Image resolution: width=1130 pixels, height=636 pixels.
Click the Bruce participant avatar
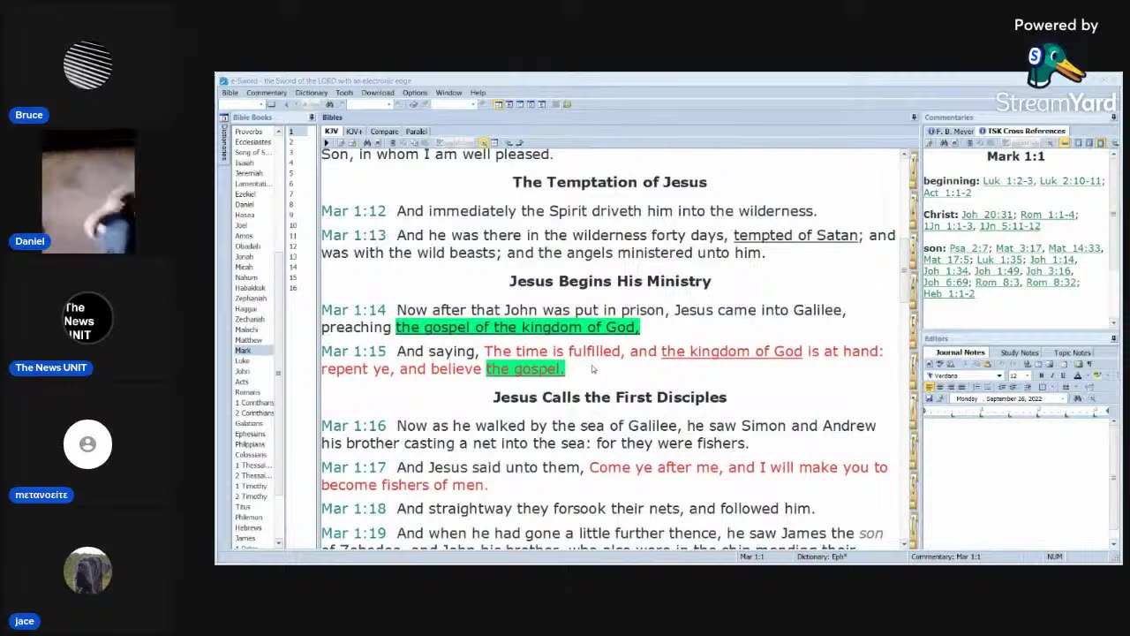(x=87, y=65)
